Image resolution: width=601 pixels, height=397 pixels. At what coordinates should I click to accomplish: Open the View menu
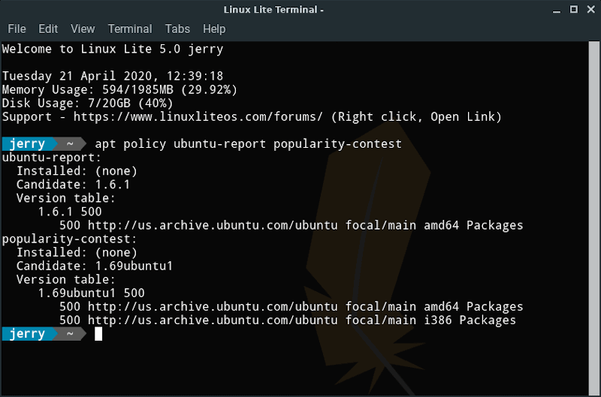pos(83,29)
